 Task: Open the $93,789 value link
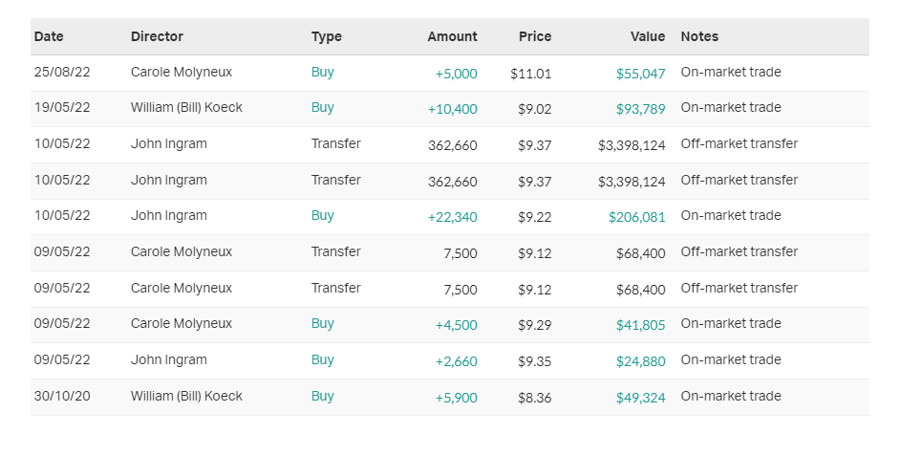coord(640,109)
